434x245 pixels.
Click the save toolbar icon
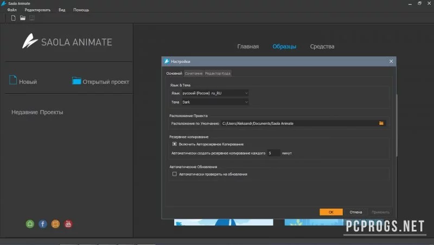point(32,18)
